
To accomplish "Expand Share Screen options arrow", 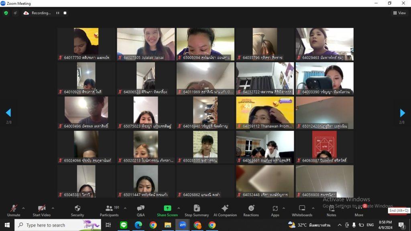I will tap(179, 209).
